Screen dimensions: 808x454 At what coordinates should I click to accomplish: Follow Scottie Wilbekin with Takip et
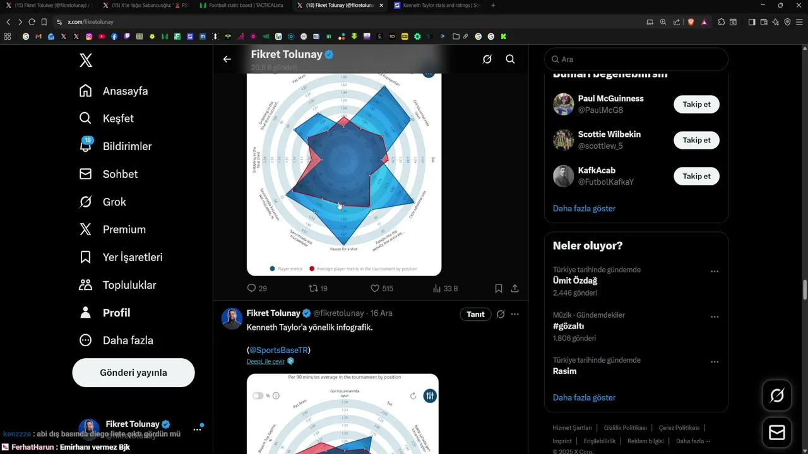[696, 140]
